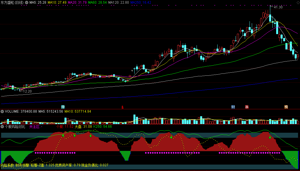This screenshot has width=300, height=171.
Task: Click the tallest cyan volume bar
Action: (x=135, y=119)
